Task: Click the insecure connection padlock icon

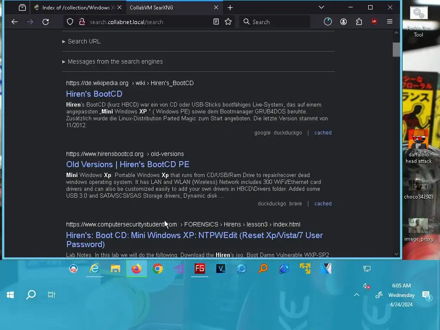Action: [x=82, y=21]
